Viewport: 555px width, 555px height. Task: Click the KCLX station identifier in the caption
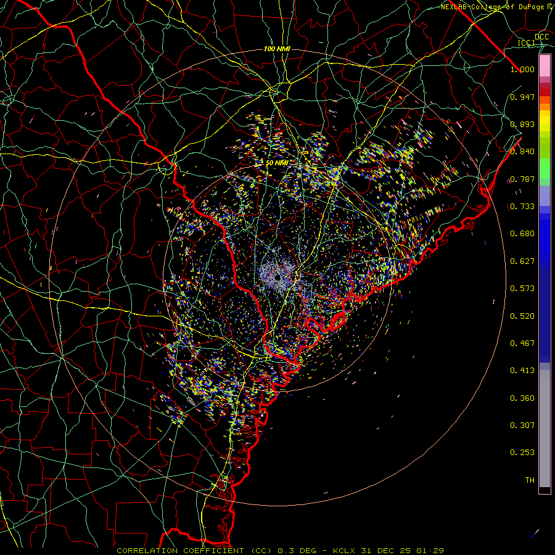pyautogui.click(x=344, y=551)
